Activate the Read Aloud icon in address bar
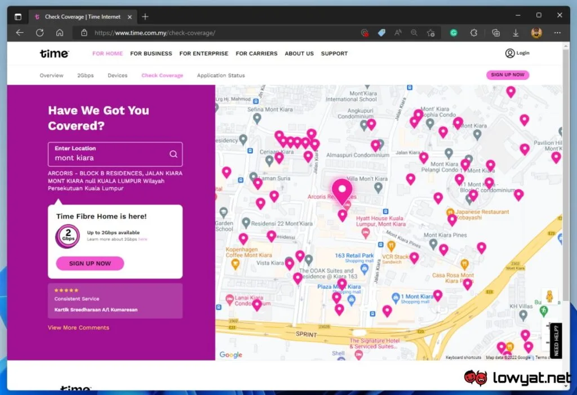 (x=398, y=33)
